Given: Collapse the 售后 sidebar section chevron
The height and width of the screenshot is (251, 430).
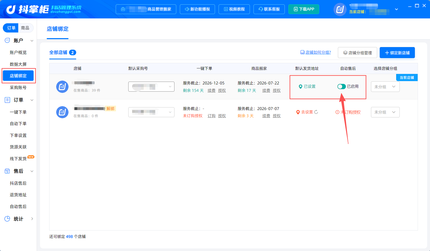Looking at the screenshot, I should pyautogui.click(x=32, y=171).
